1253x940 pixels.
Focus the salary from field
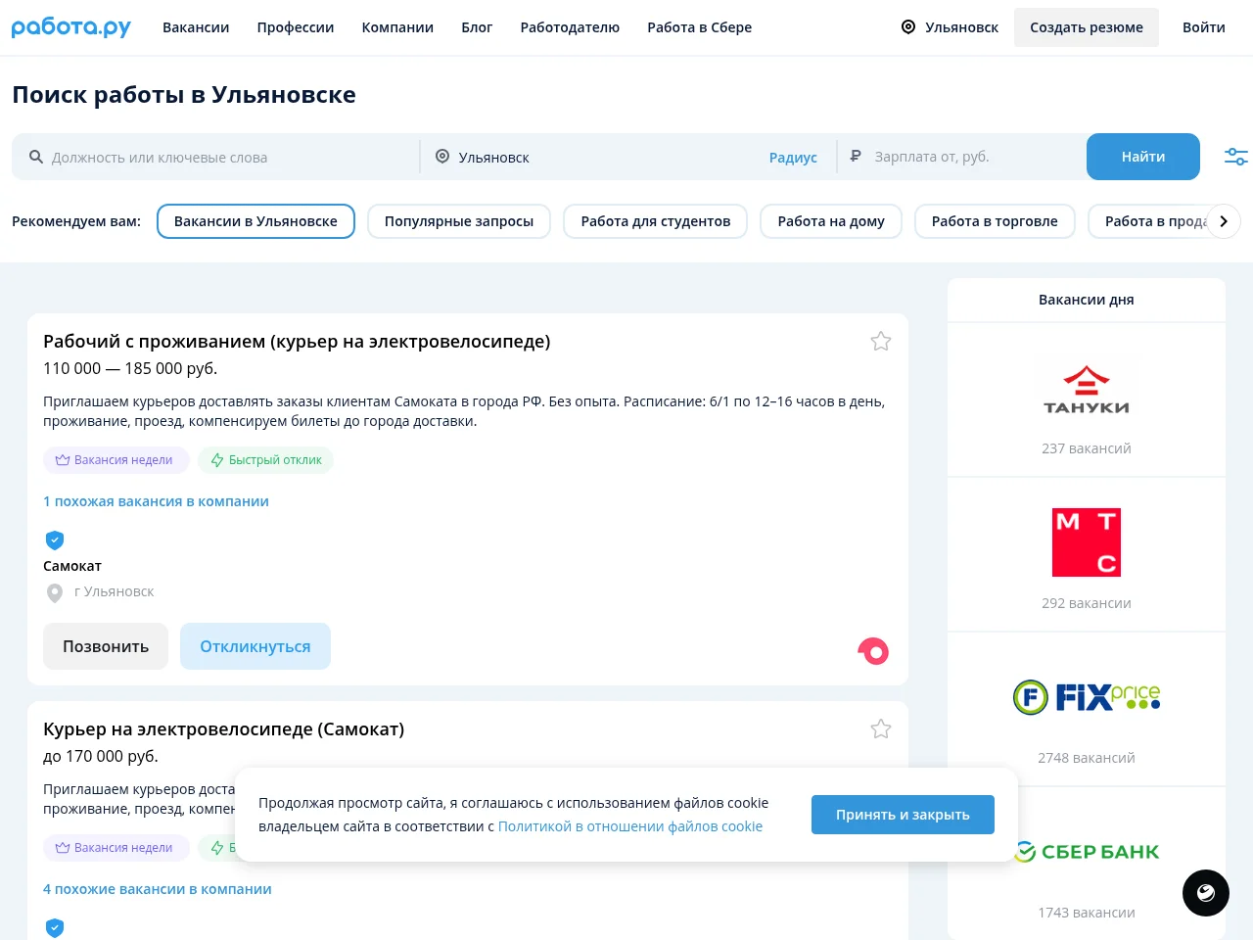point(962,157)
